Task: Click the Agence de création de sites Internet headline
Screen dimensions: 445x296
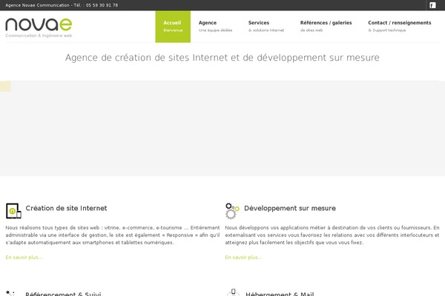Action: [222, 58]
